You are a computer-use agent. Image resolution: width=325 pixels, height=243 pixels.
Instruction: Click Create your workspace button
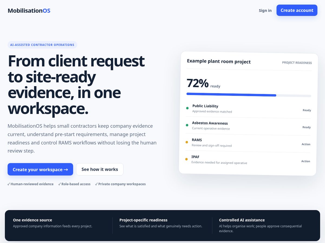click(x=40, y=169)
